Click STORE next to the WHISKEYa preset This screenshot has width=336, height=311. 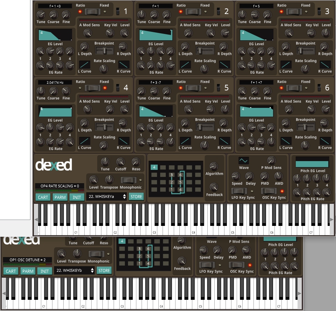click(x=136, y=196)
